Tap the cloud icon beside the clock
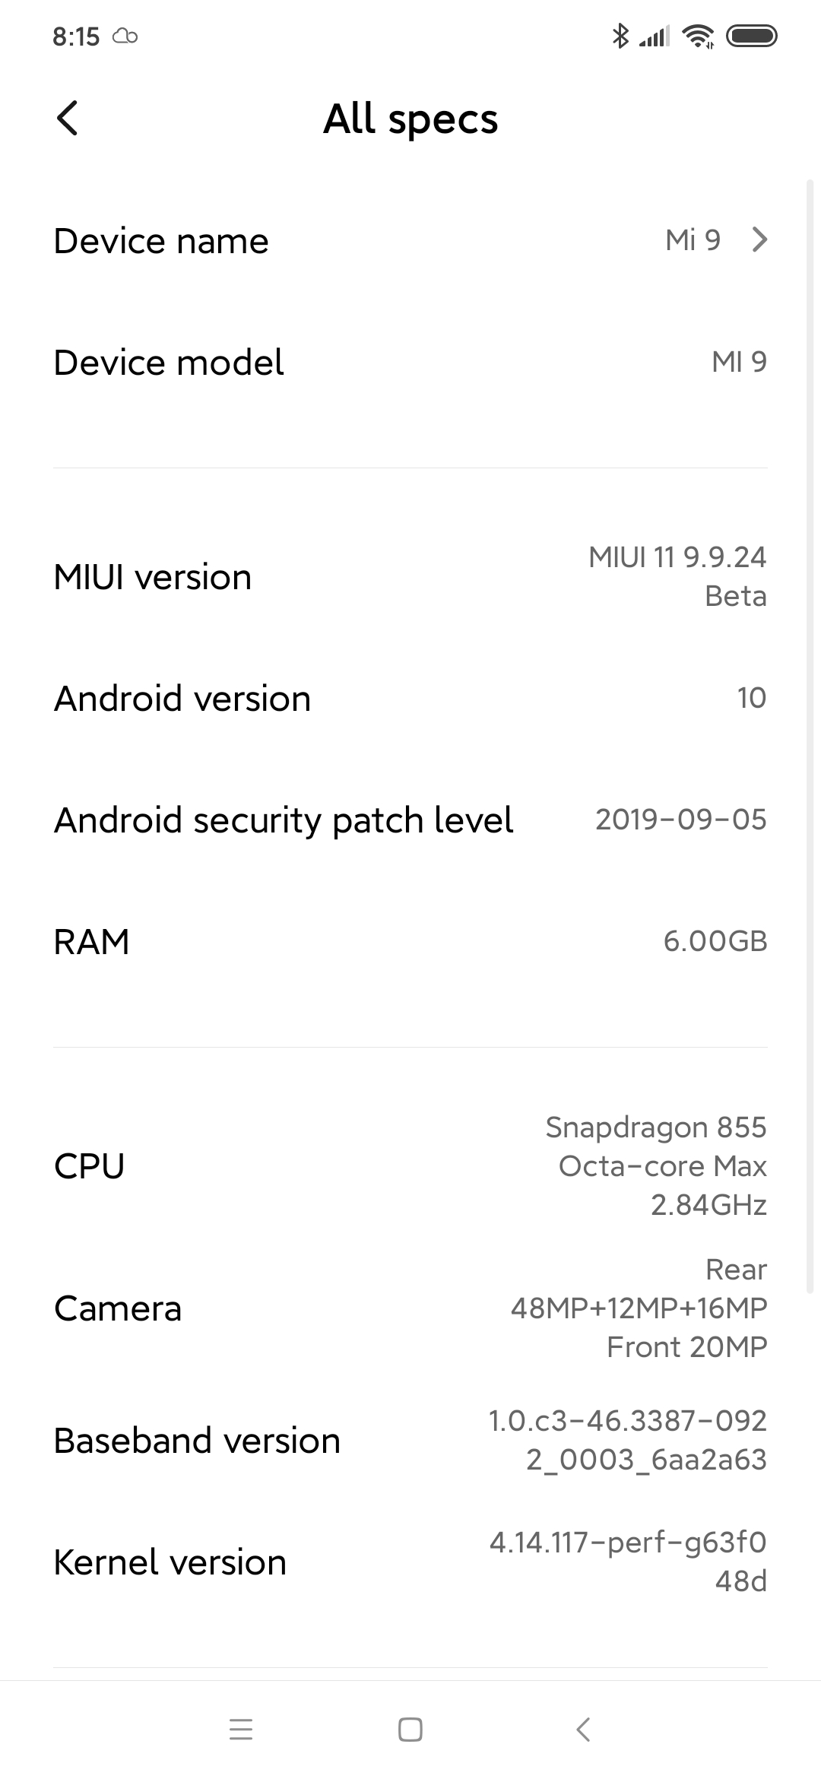The image size is (821, 1779). click(125, 36)
